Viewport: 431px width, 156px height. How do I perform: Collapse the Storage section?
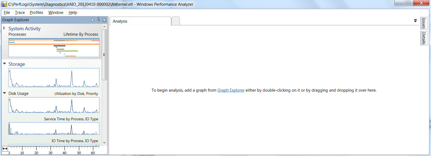click(x=4, y=64)
